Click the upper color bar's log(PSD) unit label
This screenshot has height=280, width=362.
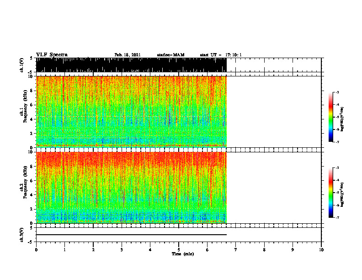[342, 119]
